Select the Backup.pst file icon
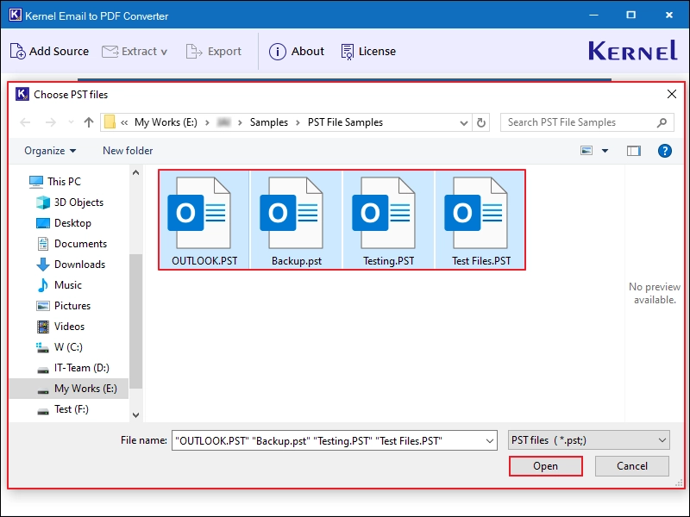 (x=296, y=220)
